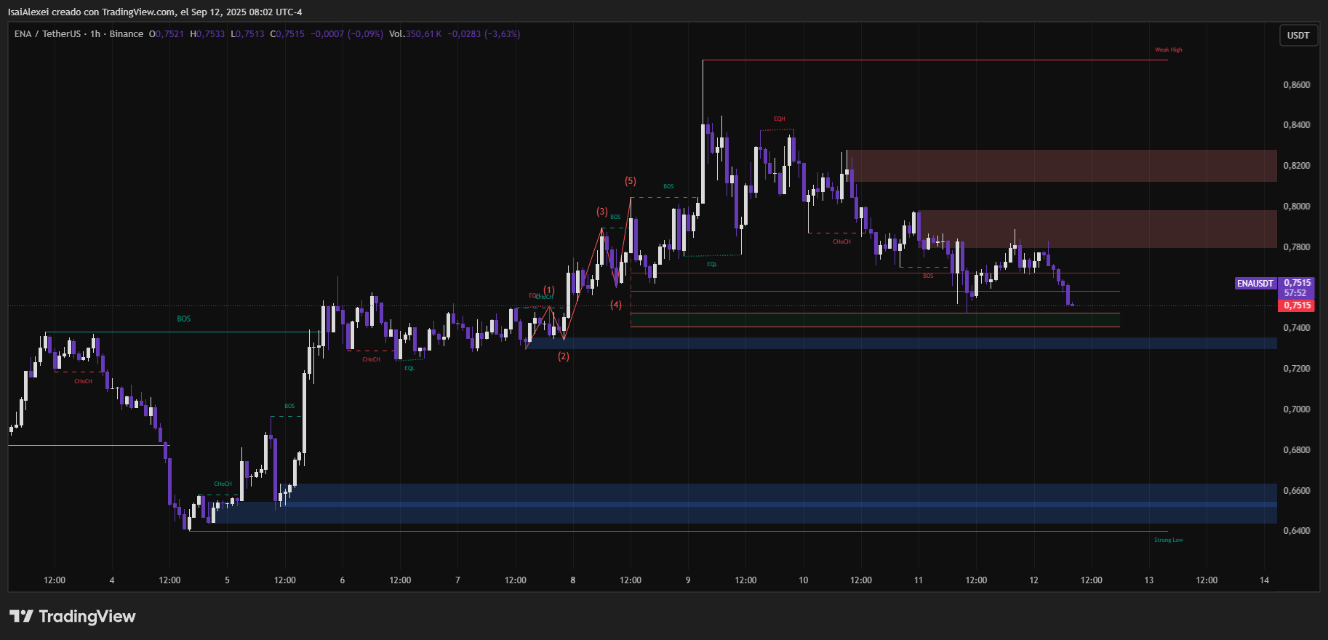Screen dimensions: 1328x640
Task: Click the red 0,7515 current price label
Action: [x=1297, y=305]
